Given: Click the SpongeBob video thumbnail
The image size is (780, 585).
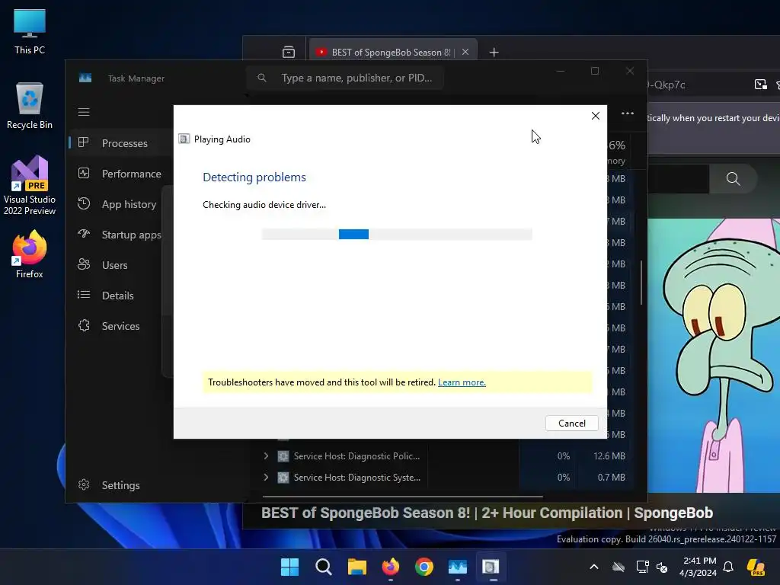Looking at the screenshot, I should click(x=714, y=355).
